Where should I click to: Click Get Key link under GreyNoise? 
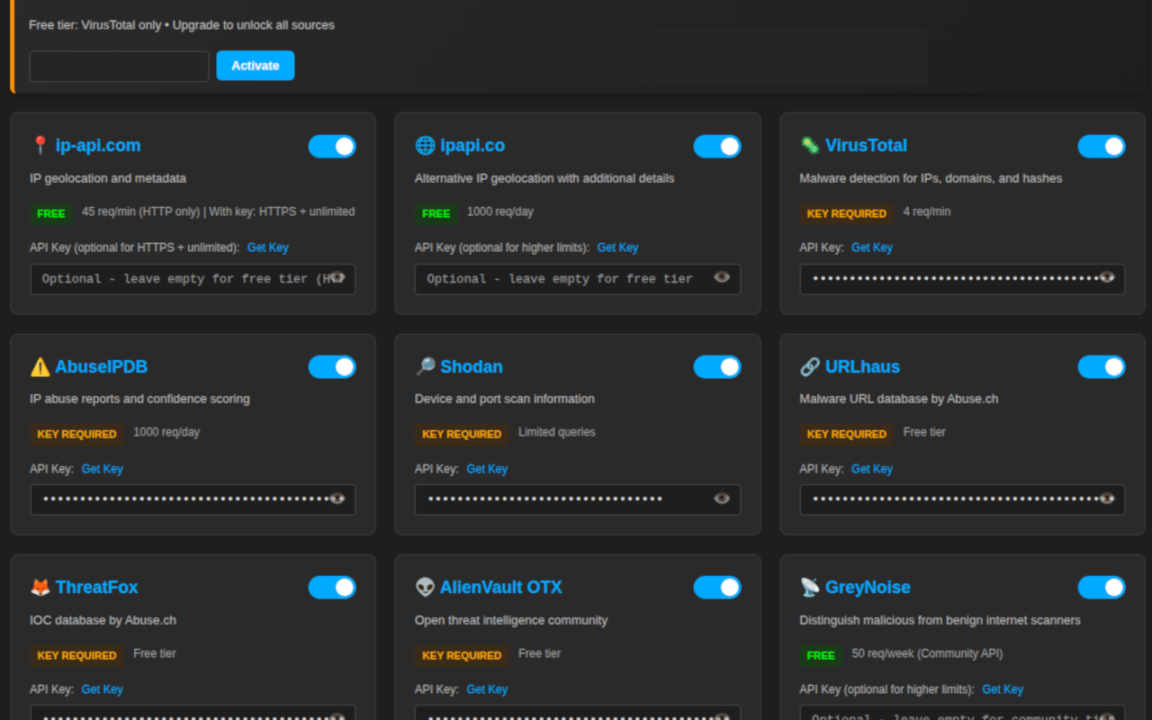click(1002, 689)
